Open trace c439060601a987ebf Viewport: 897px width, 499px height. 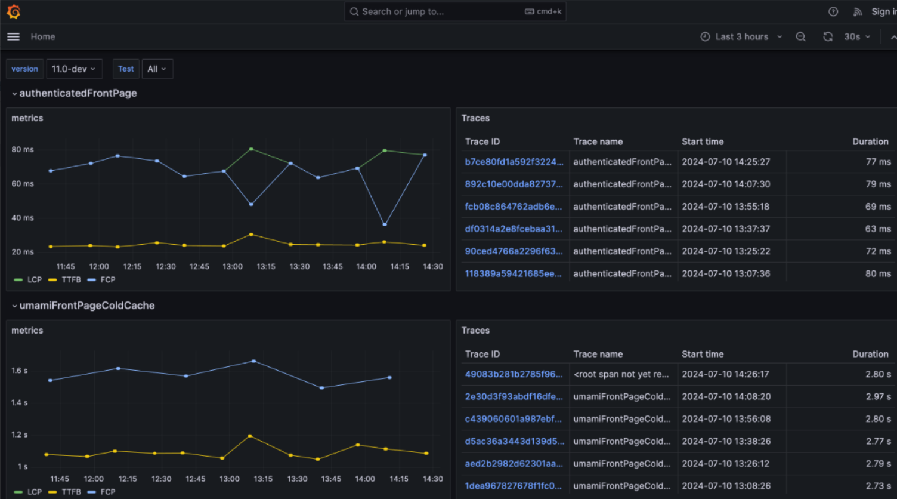[513, 419]
